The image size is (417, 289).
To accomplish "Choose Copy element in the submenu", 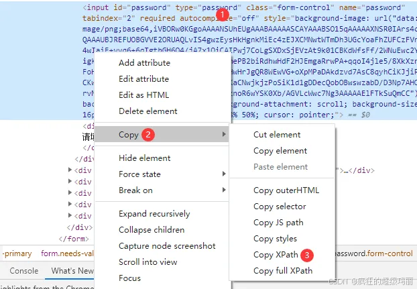I will 280,151.
